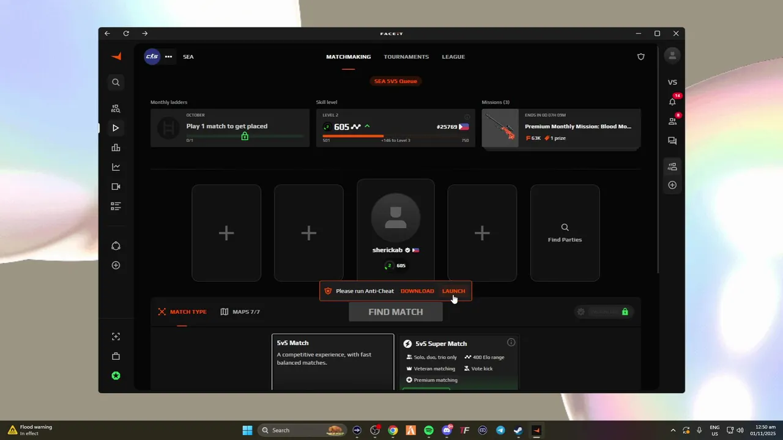The height and width of the screenshot is (440, 783).
Task: Switch to the Tournaments tab
Action: coord(406,57)
